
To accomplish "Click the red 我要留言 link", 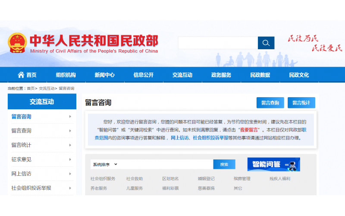I will point(249,130).
